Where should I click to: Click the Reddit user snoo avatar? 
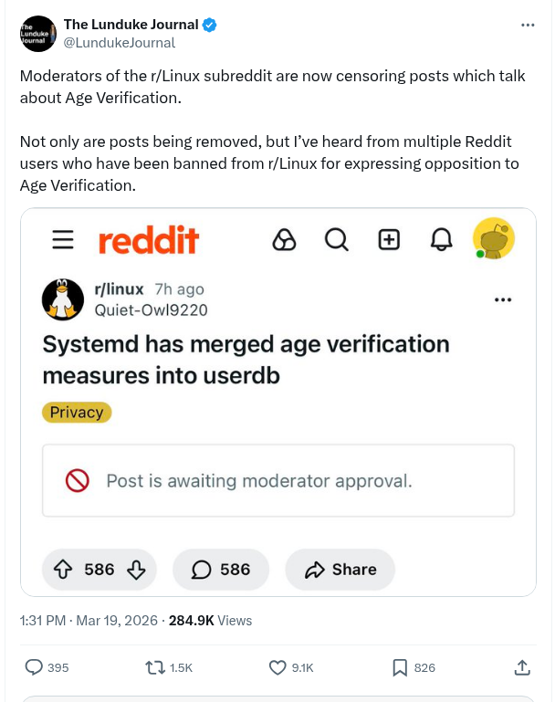tap(494, 239)
